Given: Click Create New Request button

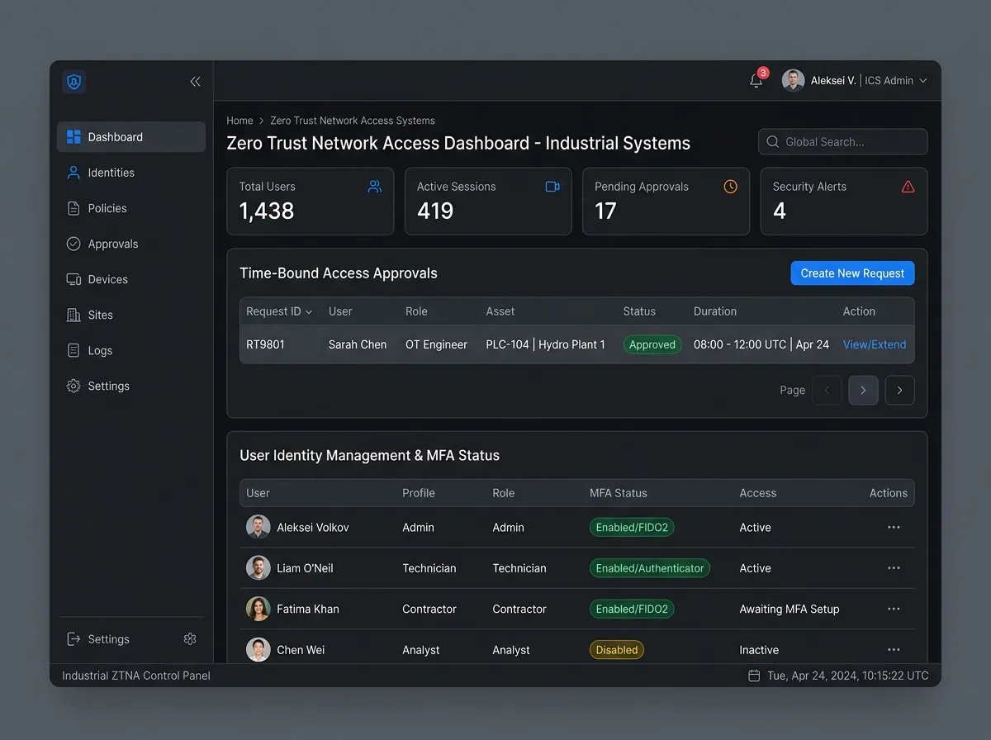Looking at the screenshot, I should (852, 273).
